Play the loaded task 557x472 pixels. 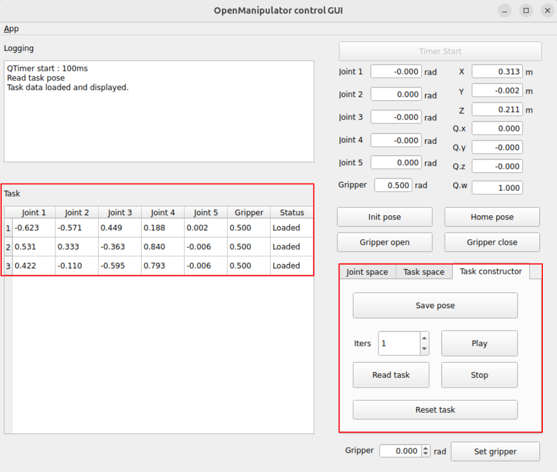tap(479, 343)
